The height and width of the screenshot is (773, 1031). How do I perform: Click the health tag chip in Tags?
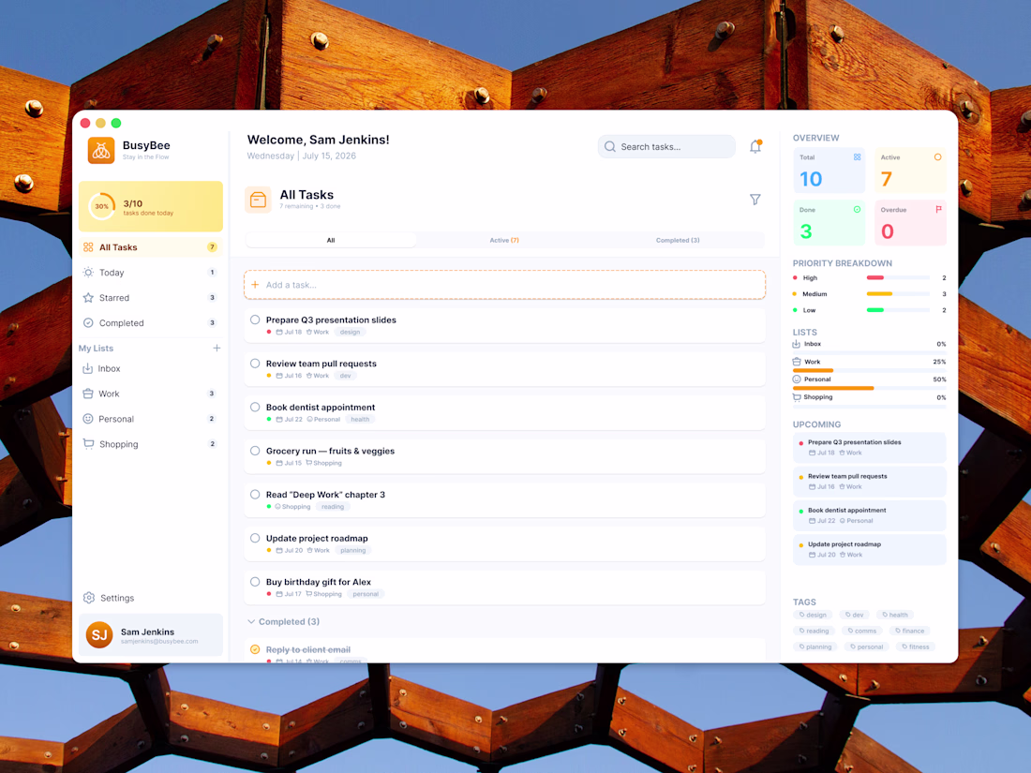coord(895,615)
